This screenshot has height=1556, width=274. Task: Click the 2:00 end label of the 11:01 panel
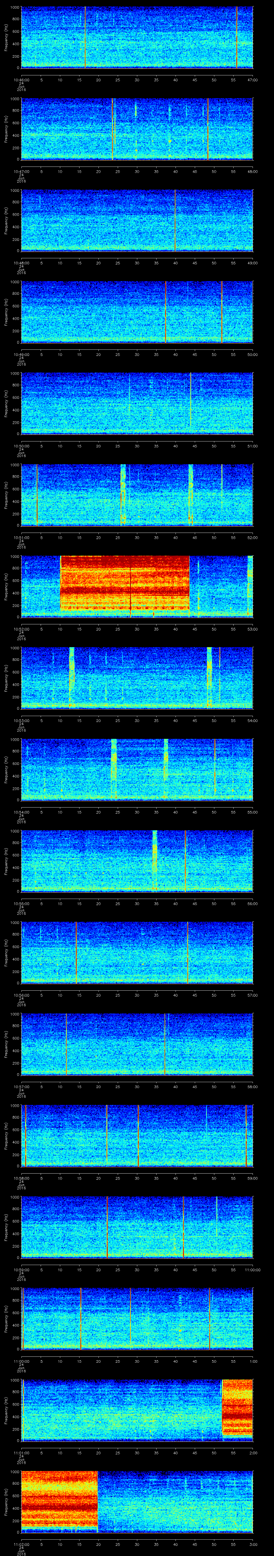(x=253, y=1453)
